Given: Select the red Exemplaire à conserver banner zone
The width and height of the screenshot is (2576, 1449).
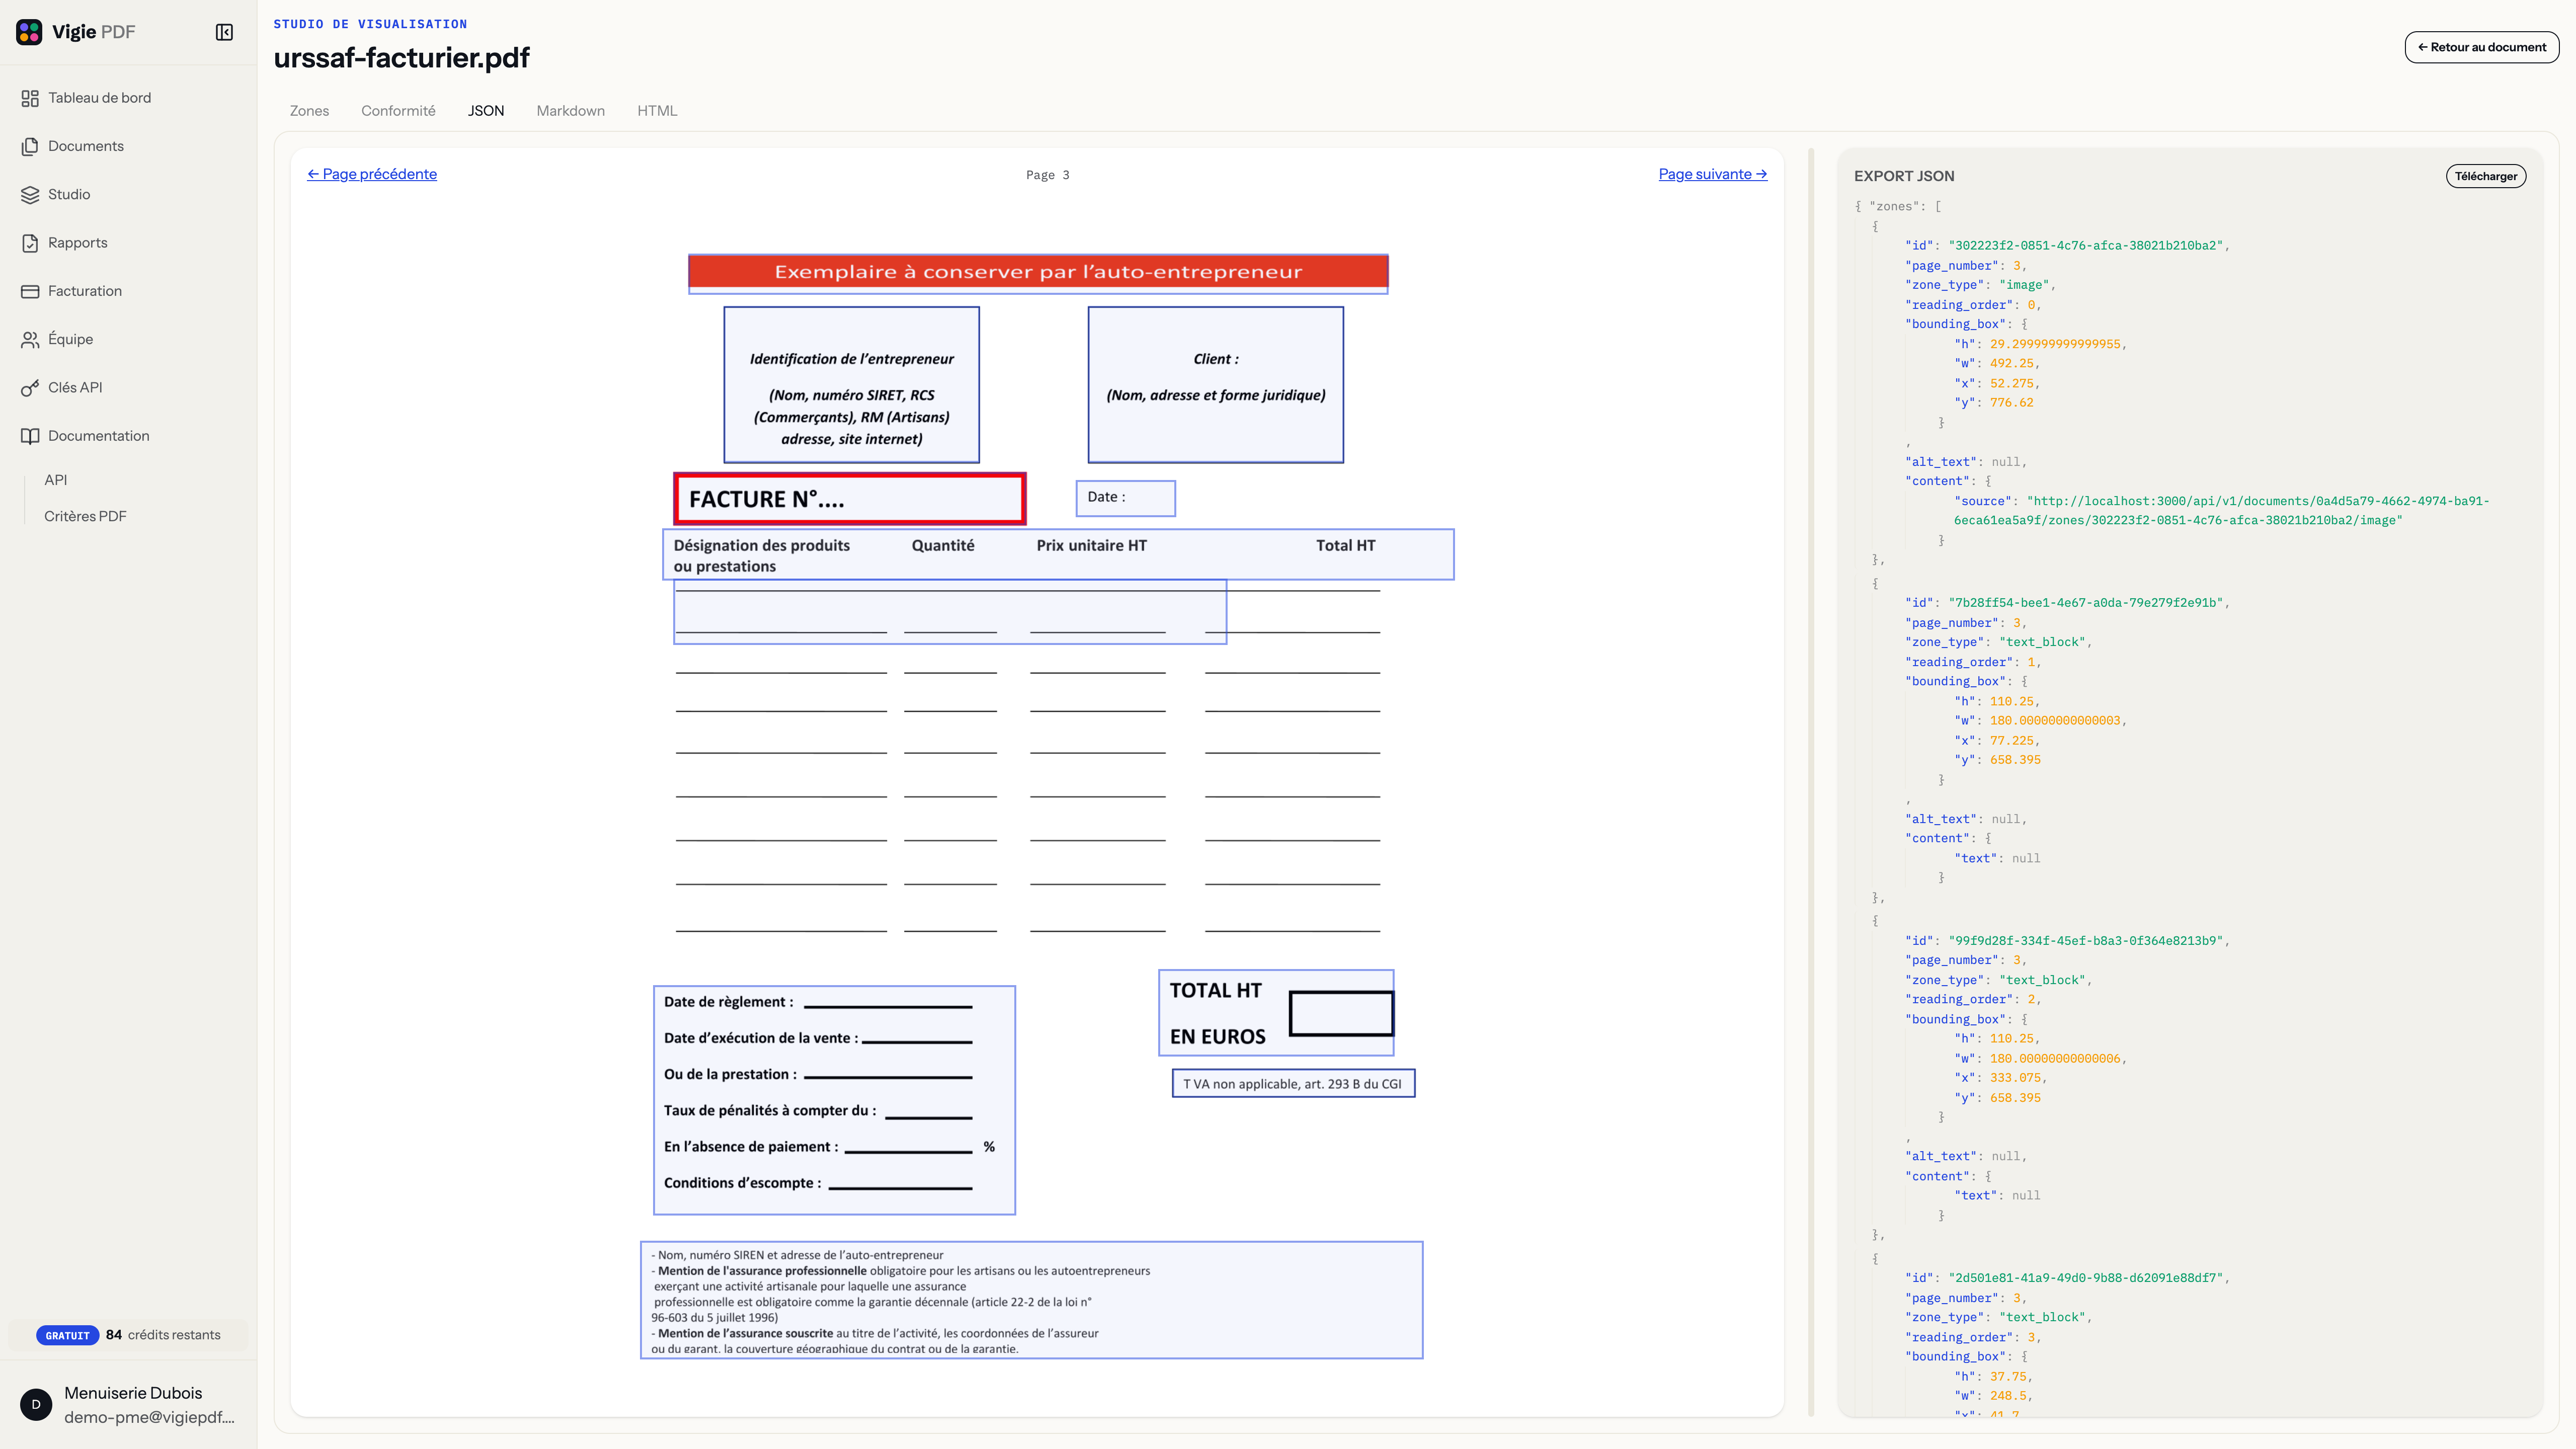Looking at the screenshot, I should tap(1038, 273).
